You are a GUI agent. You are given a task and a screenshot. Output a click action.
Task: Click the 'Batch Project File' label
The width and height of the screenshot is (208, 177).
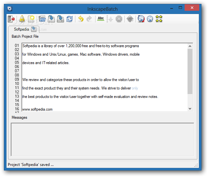point(25,36)
